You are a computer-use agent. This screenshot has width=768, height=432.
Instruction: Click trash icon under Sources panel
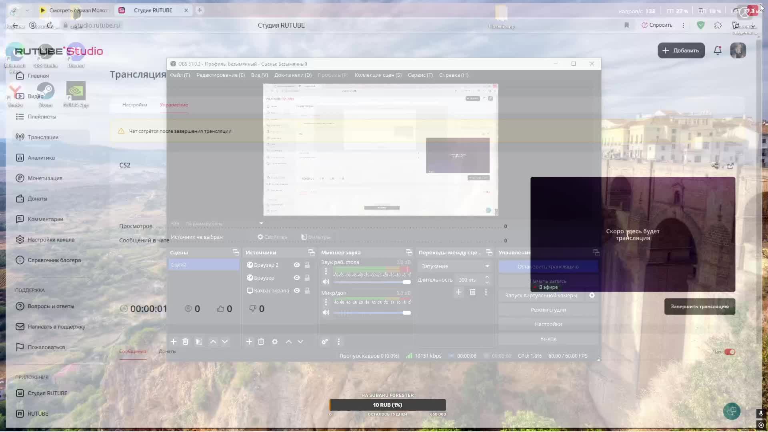[x=261, y=342]
